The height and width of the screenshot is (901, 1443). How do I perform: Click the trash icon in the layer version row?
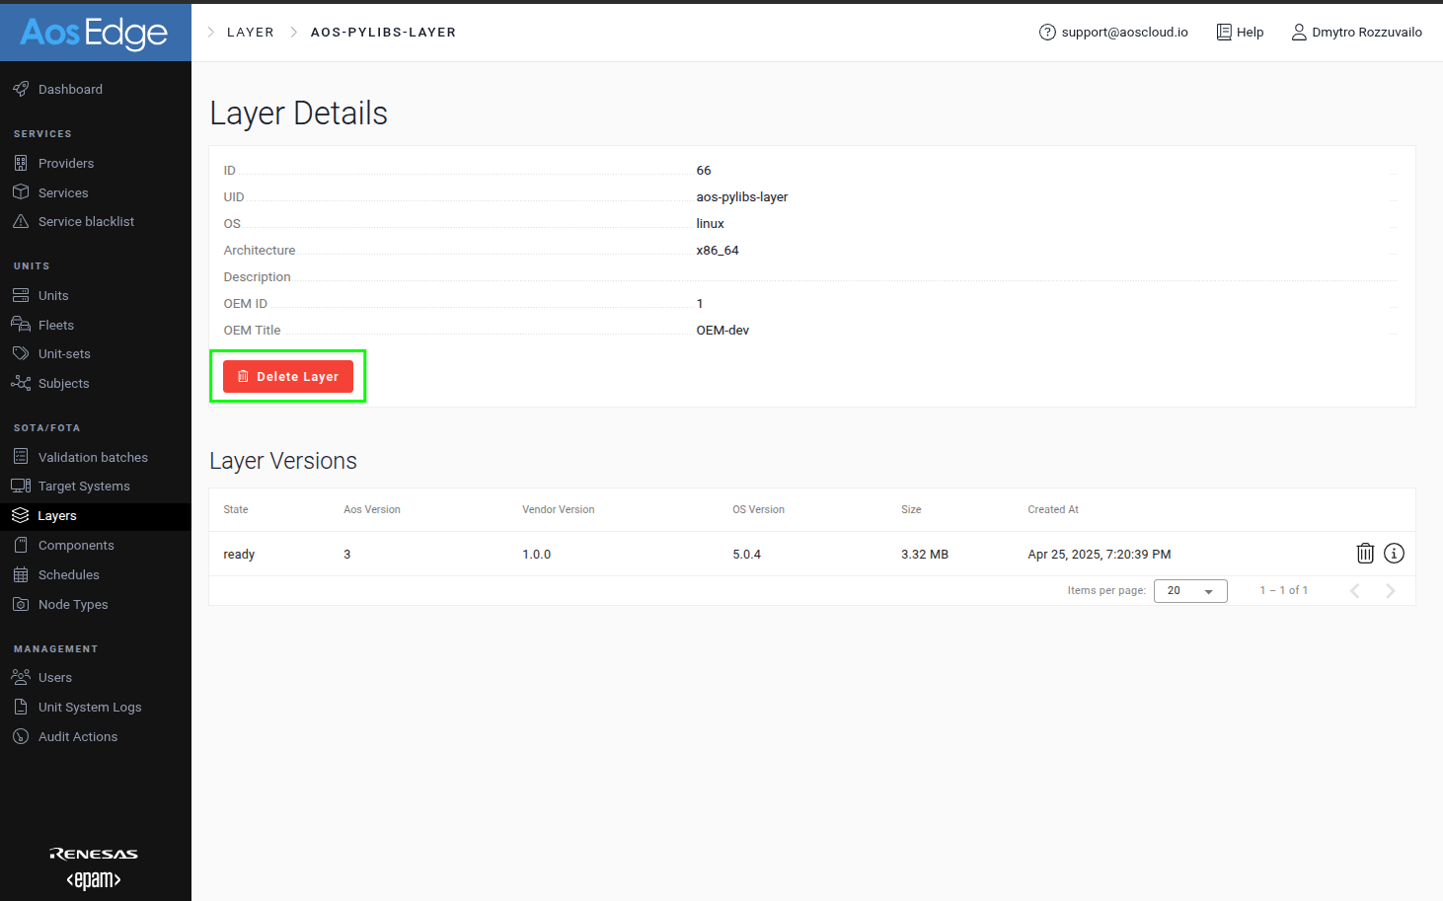click(1365, 554)
